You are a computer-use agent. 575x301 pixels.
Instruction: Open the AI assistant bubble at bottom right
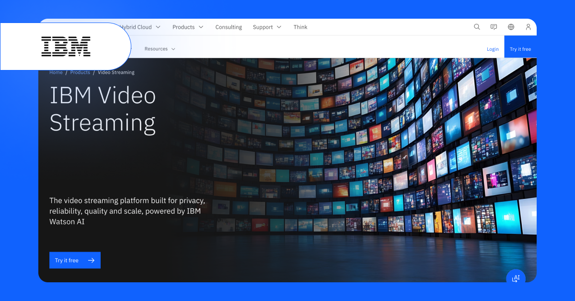516,277
